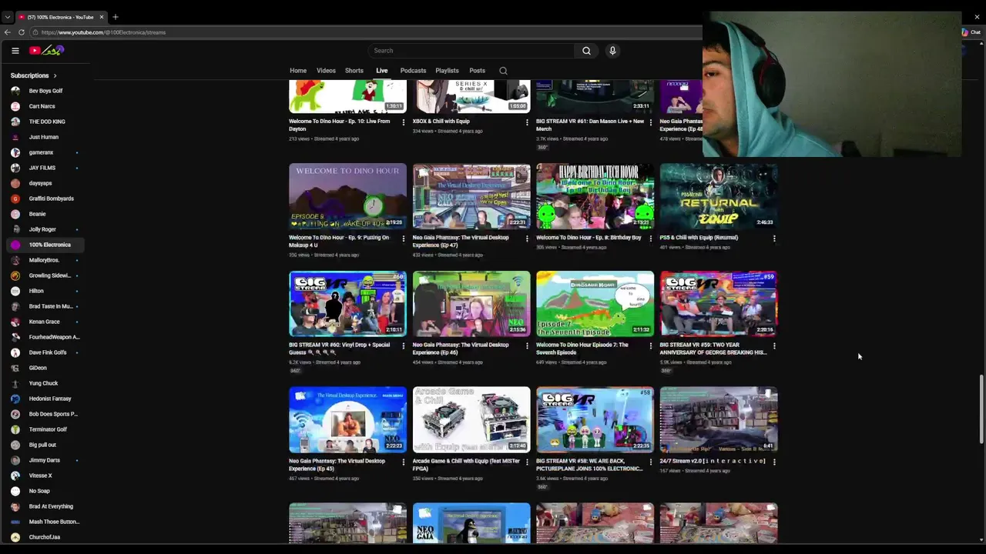Image resolution: width=986 pixels, height=554 pixels.
Task: Activate voice search microphone icon
Action: point(612,51)
